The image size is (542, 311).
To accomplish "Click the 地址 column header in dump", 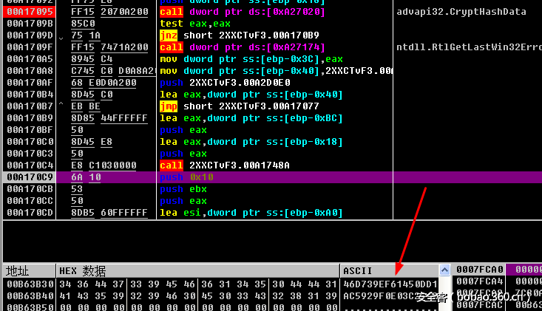I will pos(18,270).
